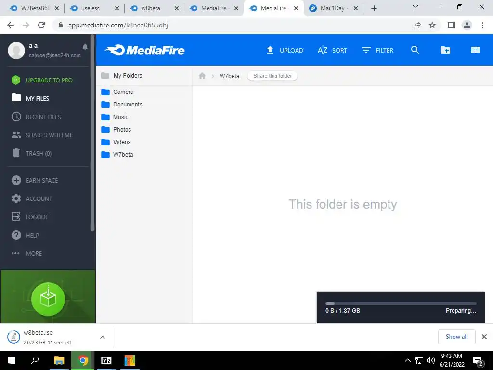
Task: Open Trash (0)
Action: [x=31, y=153]
